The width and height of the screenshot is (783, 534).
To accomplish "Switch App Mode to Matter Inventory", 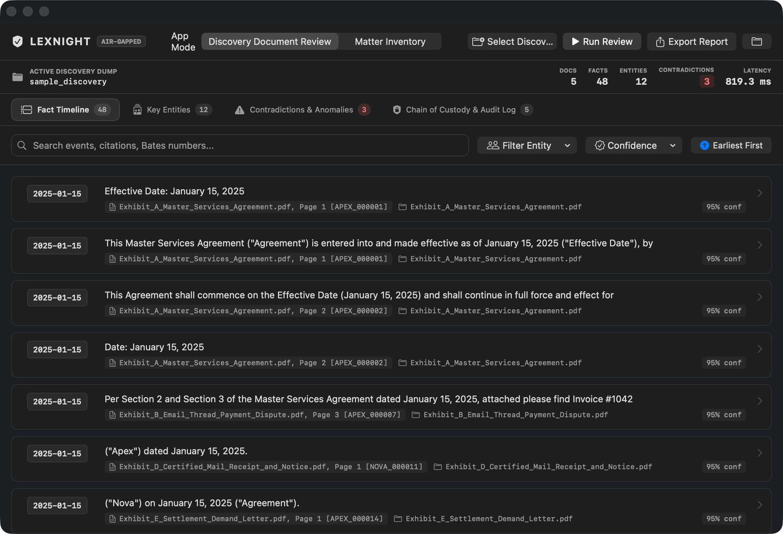I will point(390,42).
